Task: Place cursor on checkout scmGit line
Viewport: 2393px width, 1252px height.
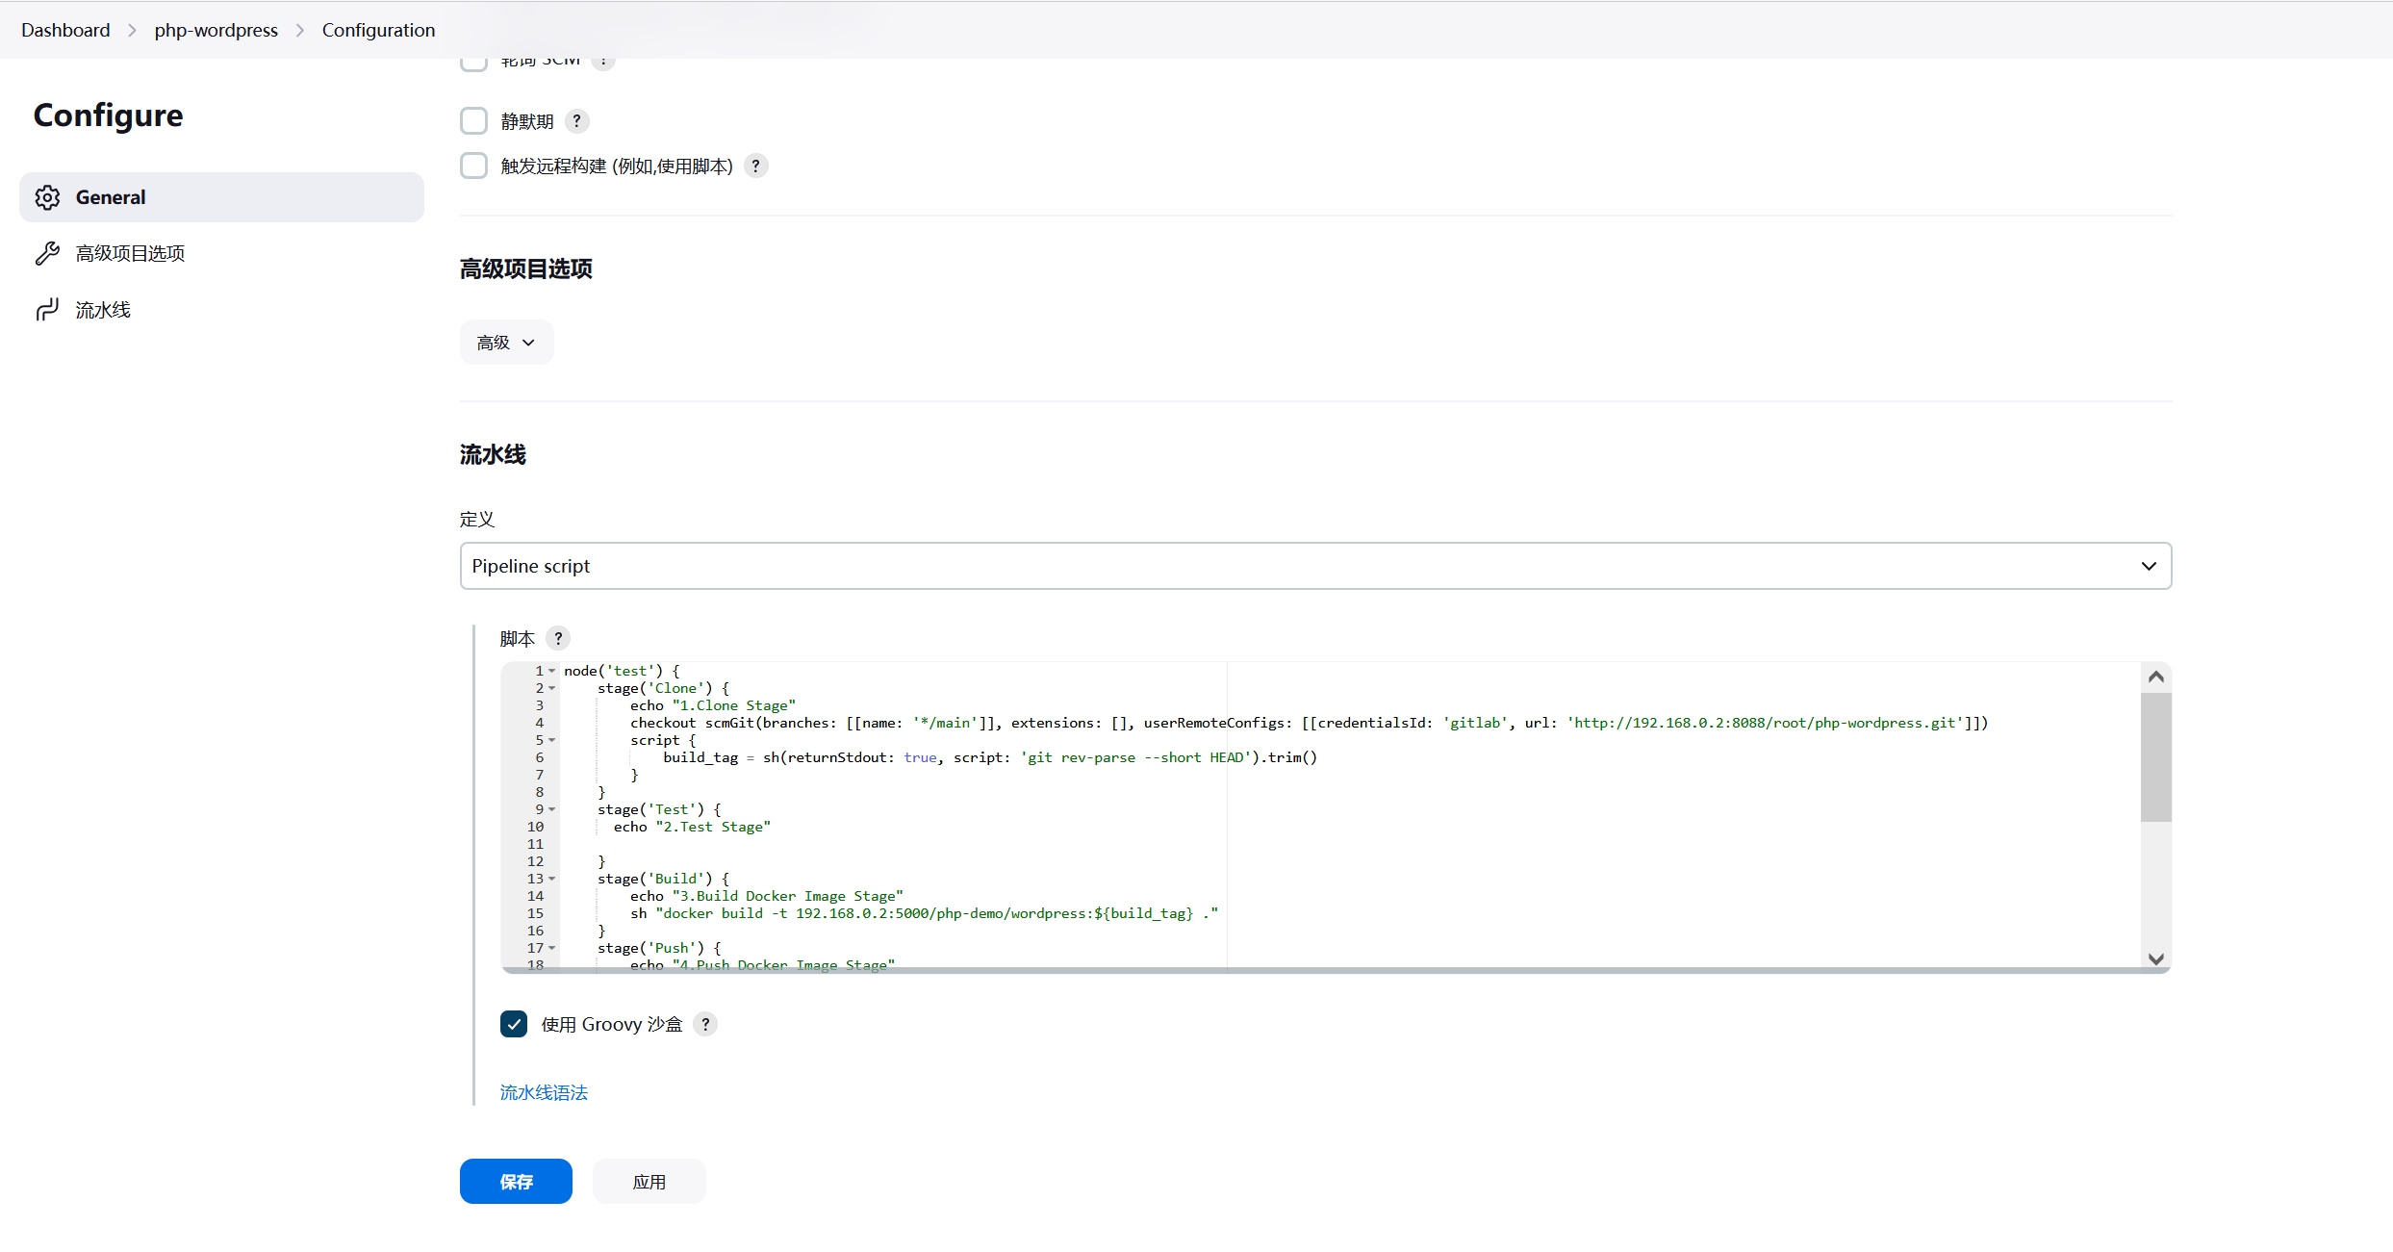Action: tap(1309, 723)
